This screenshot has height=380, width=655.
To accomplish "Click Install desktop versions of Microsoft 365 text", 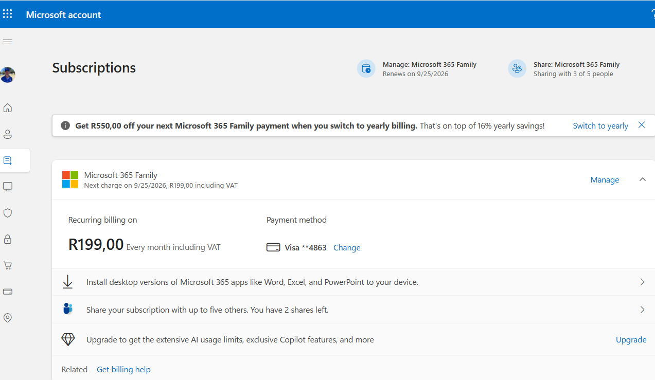I will tap(252, 282).
